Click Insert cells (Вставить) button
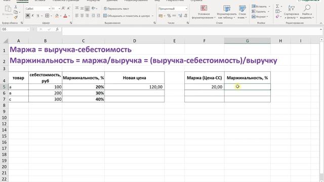This screenshot has height=182, width=324. (x=259, y=7)
